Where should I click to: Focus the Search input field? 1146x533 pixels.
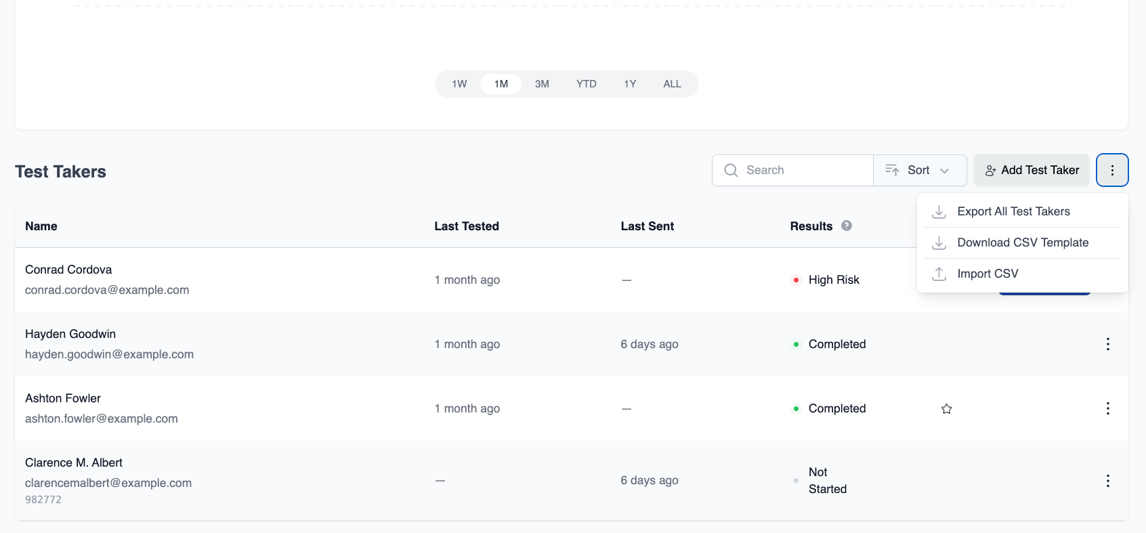pos(792,170)
